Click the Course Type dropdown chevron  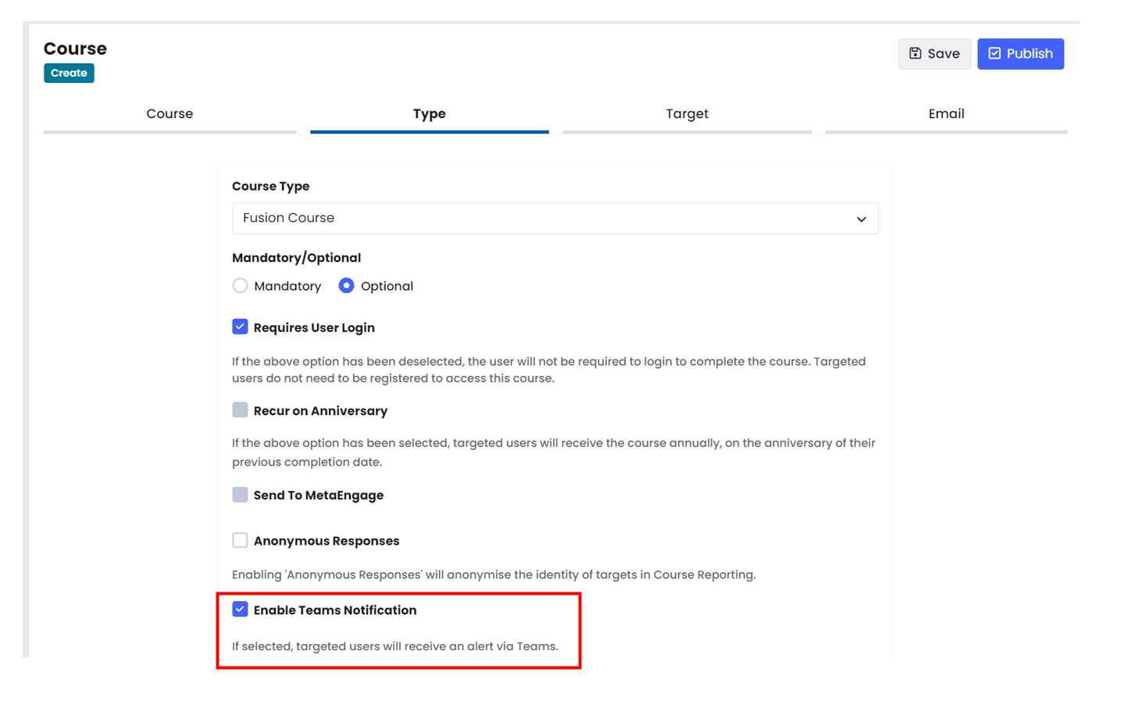pyautogui.click(x=861, y=219)
